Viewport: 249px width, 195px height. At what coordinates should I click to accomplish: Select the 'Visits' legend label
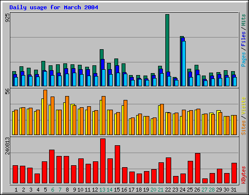coord(243,106)
